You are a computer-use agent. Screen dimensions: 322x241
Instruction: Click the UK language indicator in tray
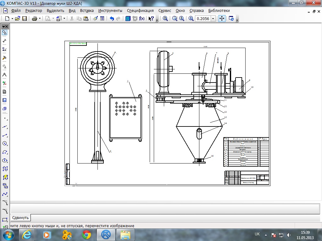257,234
